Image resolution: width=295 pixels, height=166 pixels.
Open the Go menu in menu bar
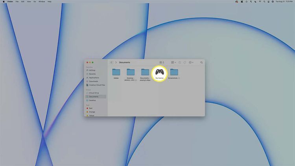(35, 2)
